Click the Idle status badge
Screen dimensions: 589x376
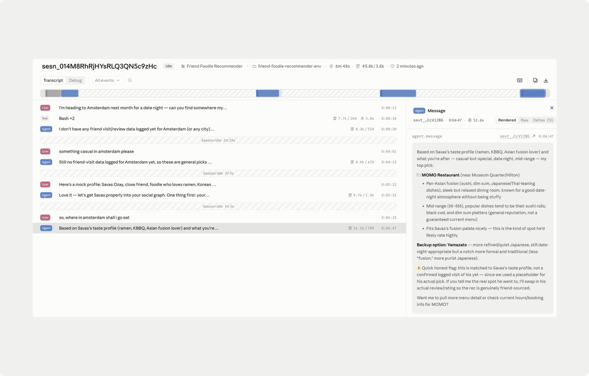[x=169, y=66]
